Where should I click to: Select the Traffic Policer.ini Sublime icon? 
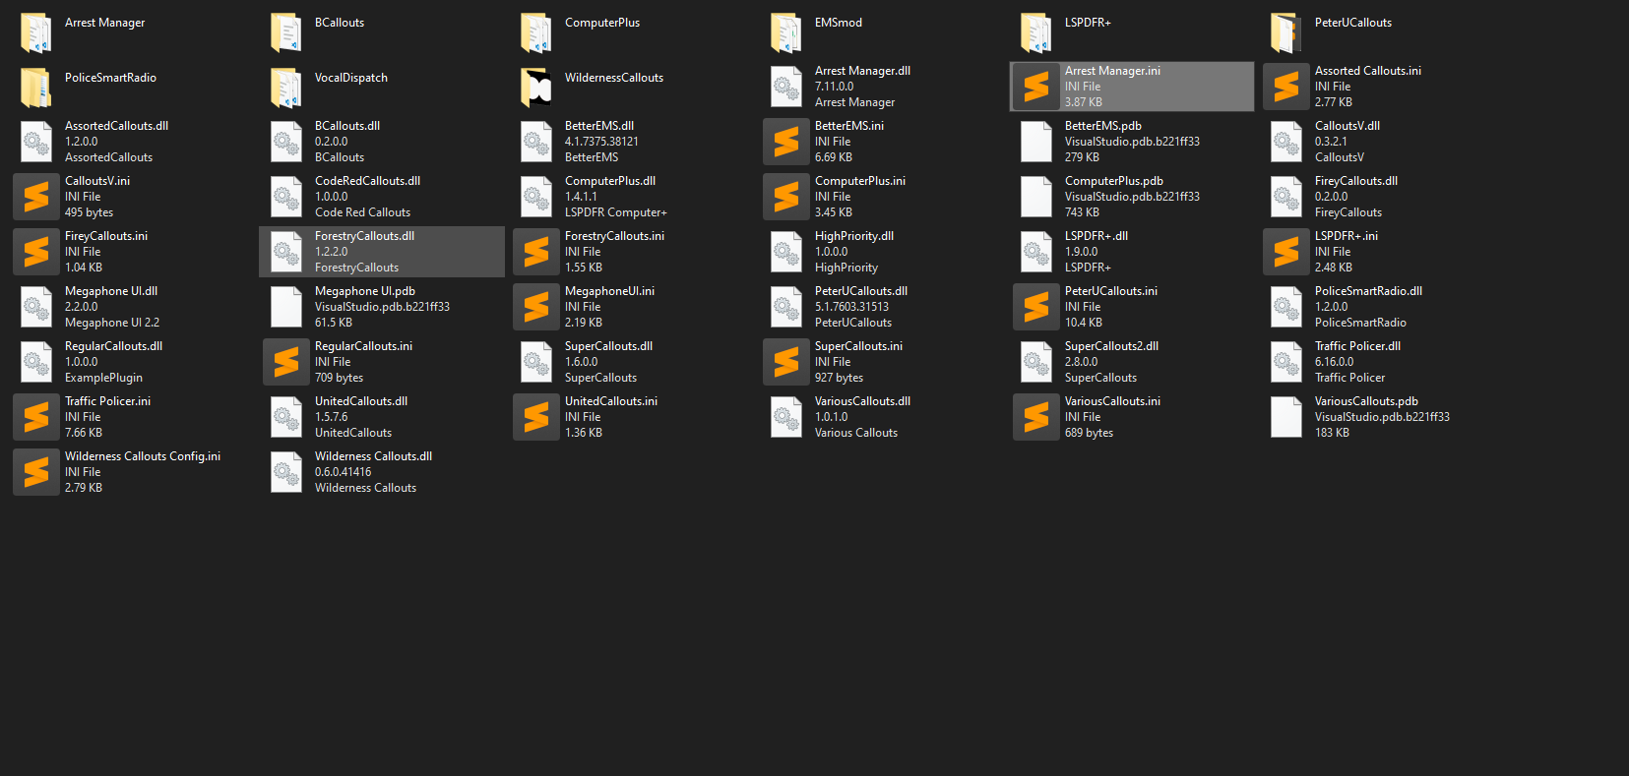click(36, 417)
